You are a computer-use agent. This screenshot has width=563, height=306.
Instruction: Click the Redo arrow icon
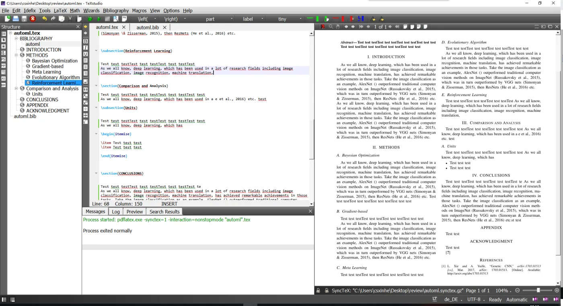[53, 18]
